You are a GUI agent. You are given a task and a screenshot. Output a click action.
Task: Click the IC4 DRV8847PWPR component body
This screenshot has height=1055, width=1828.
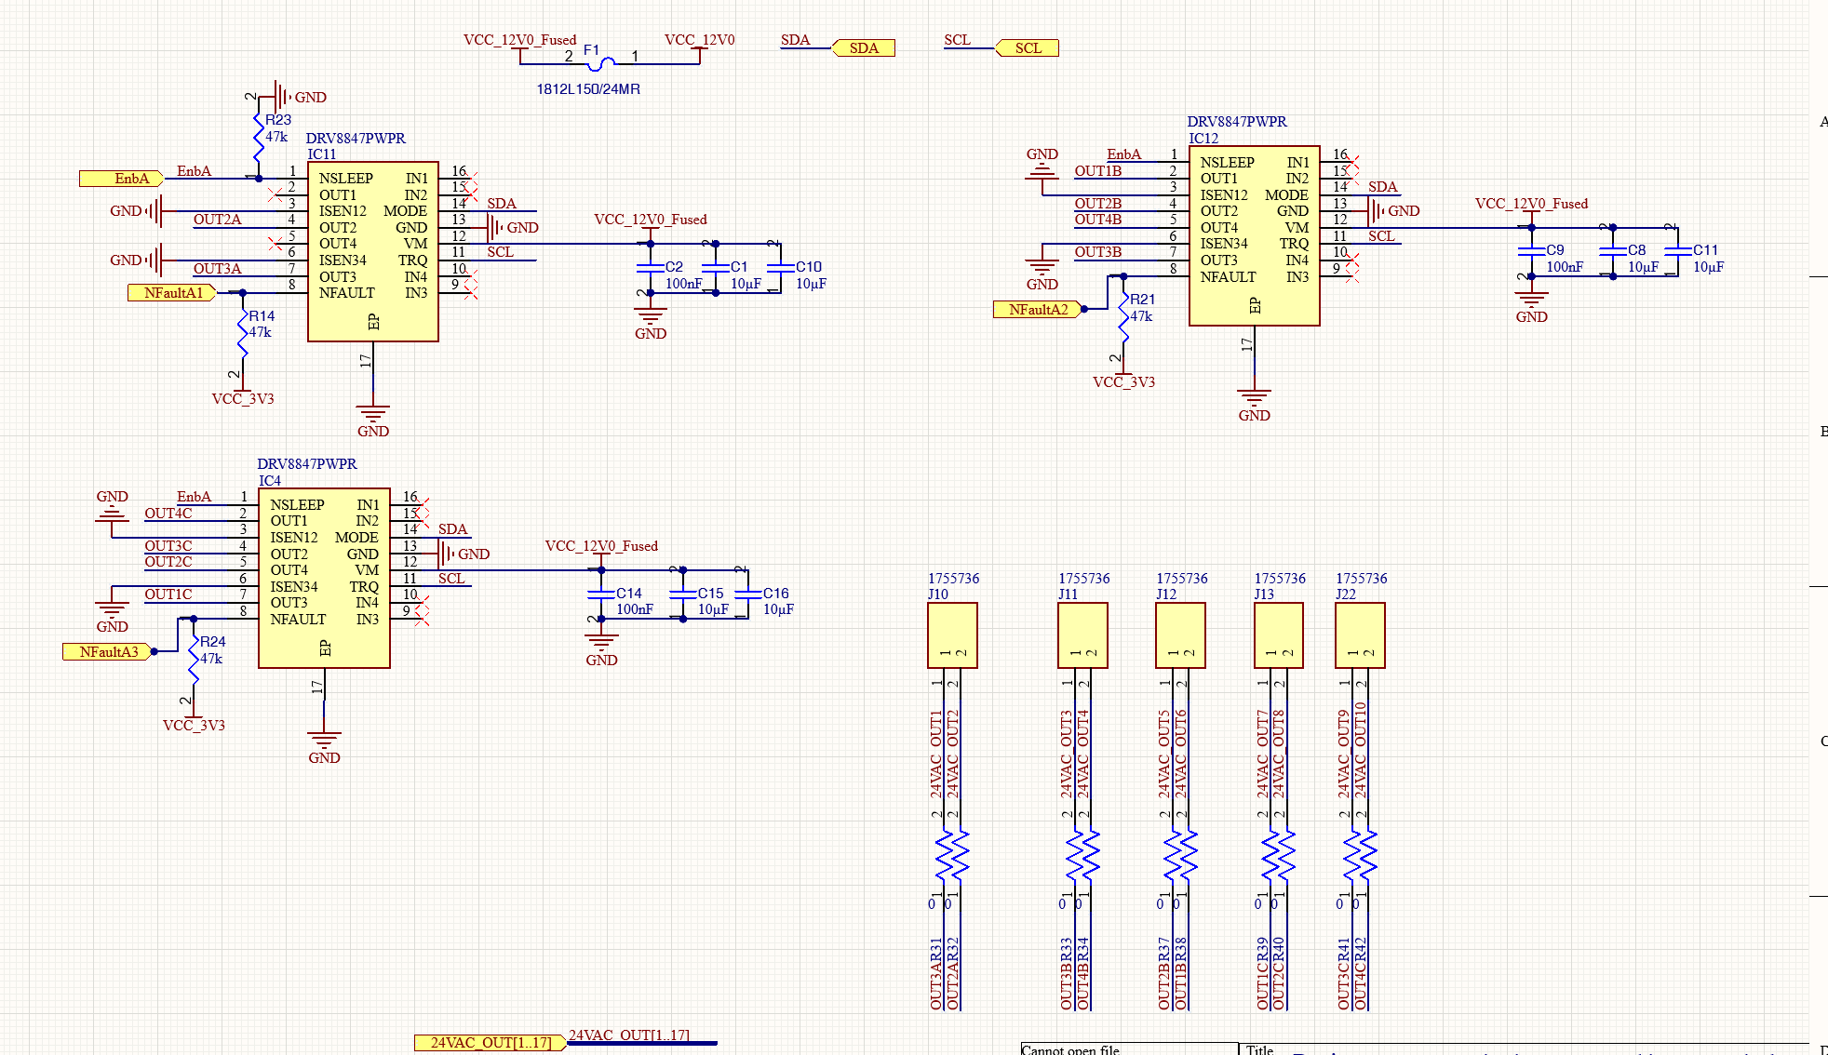(323, 577)
